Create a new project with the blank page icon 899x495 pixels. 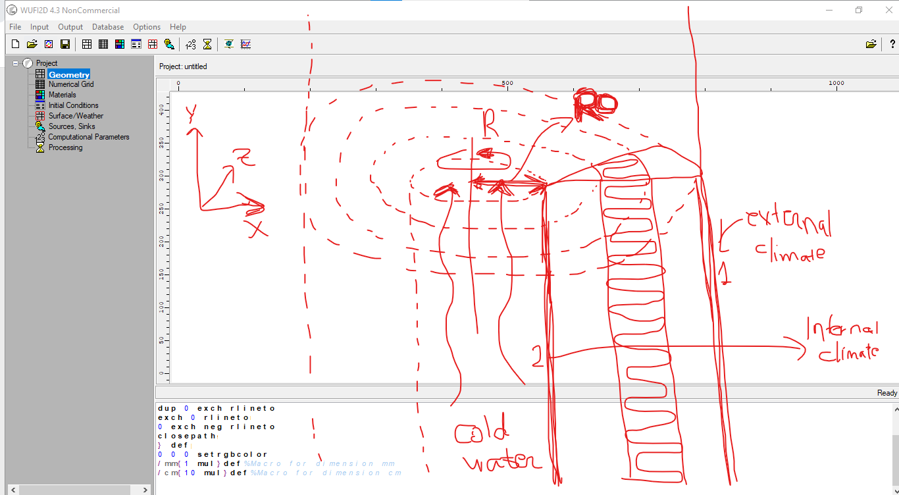coord(14,44)
